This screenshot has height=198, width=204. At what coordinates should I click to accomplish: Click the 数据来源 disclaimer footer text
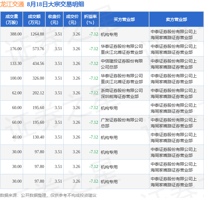coord(48,195)
